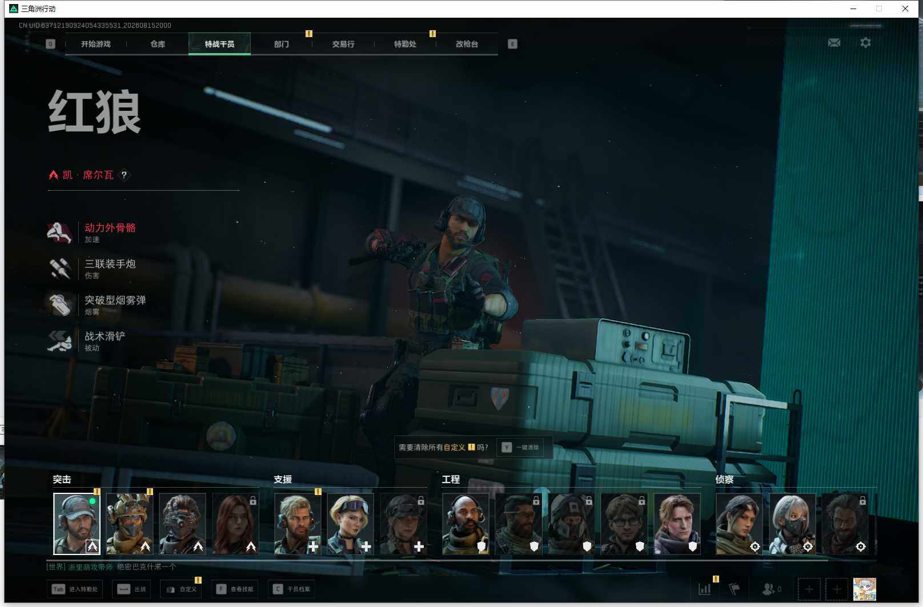Switch to the 特勤处 tab
The image size is (923, 607).
[x=405, y=44]
